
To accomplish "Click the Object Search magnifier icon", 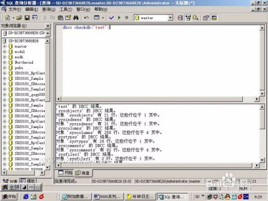I will coord(196,18).
